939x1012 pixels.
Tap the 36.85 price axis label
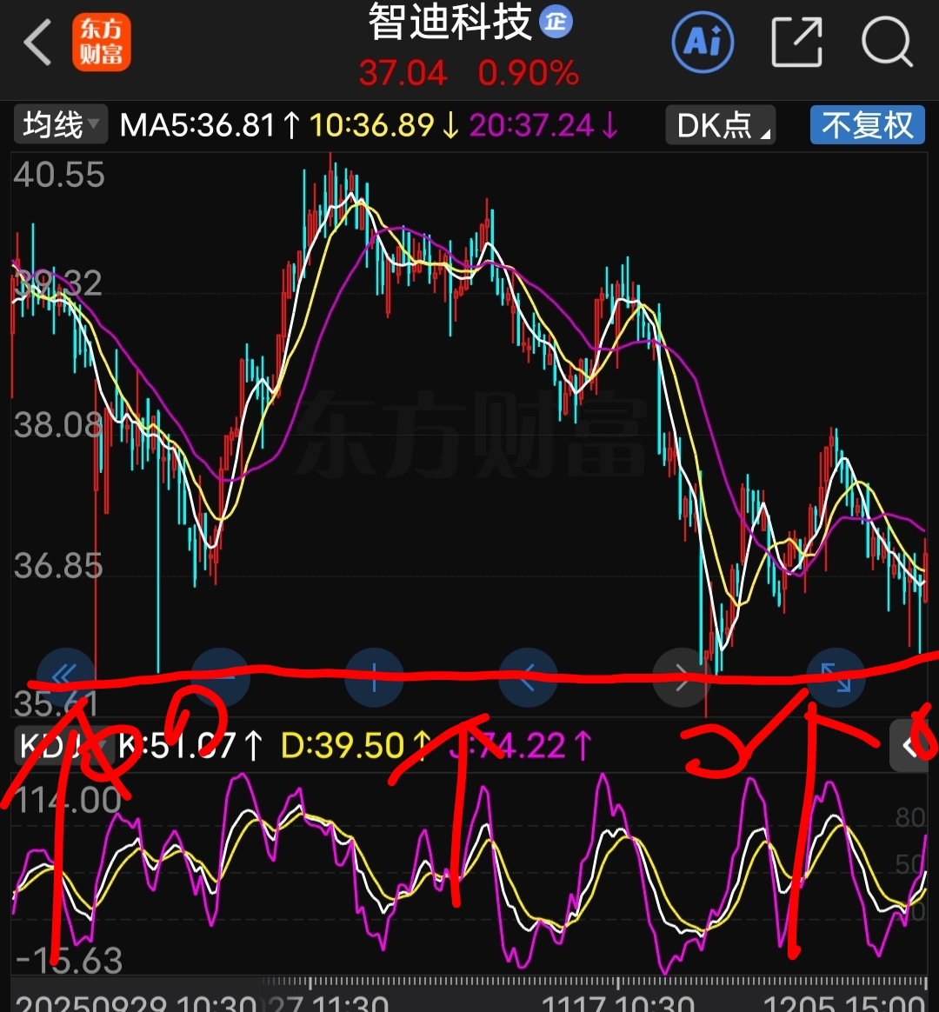pyautogui.click(x=58, y=566)
